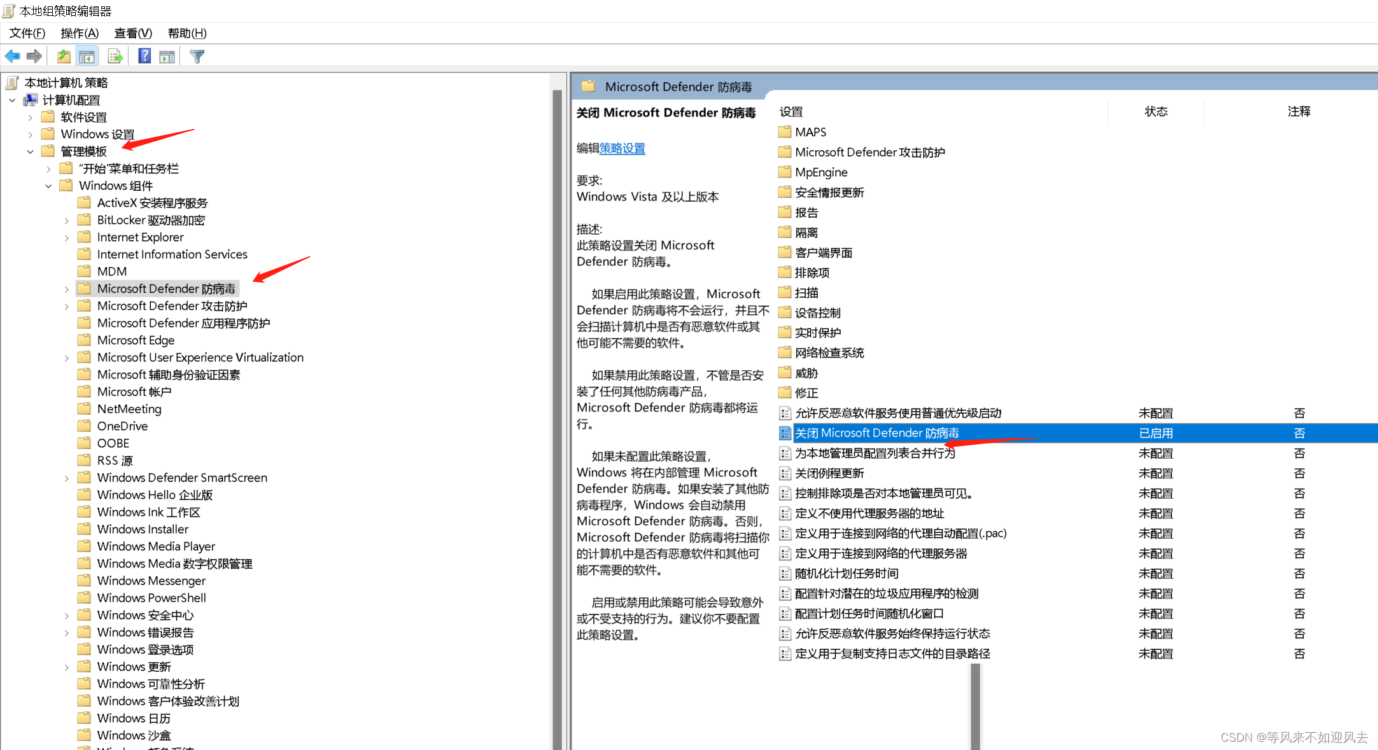Select policy 随机化计划任务时间
Viewport: 1378px width, 750px height.
[x=847, y=574]
